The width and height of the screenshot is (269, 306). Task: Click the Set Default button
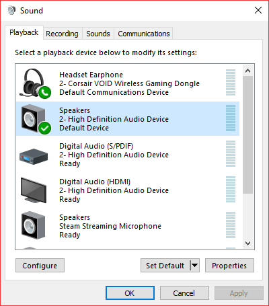(165, 266)
